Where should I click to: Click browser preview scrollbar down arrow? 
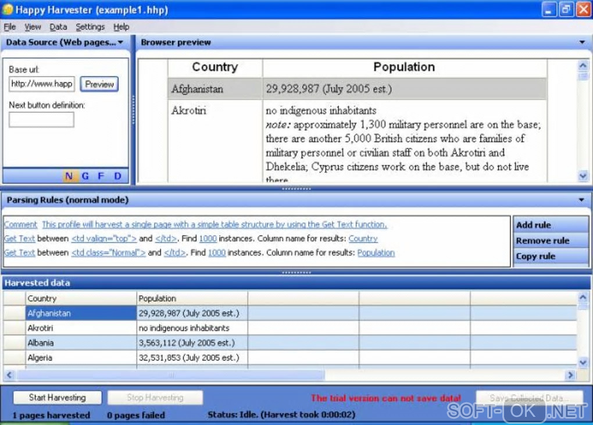point(583,176)
